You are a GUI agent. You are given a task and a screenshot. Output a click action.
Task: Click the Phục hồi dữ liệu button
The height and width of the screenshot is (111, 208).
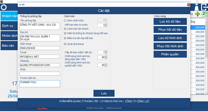[170, 29]
